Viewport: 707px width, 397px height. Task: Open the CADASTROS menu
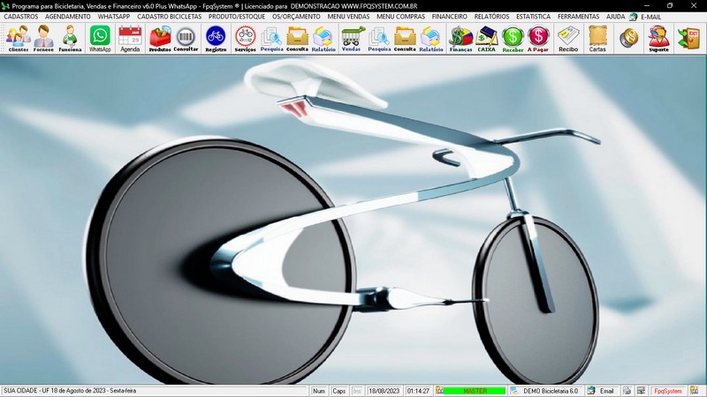(x=21, y=16)
